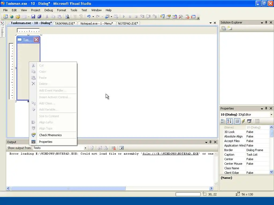
Task: Click Properties grid scroll down arrow
Action: click(271, 172)
